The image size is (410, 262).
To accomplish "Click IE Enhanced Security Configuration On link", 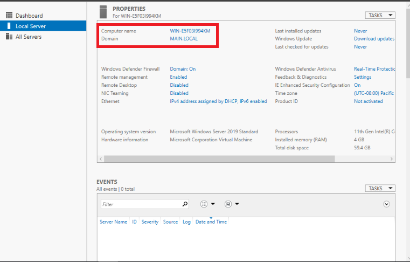I will pos(357,85).
